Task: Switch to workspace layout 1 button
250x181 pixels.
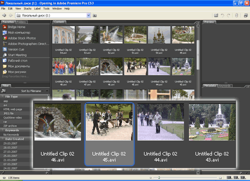Action: tap(229, 177)
